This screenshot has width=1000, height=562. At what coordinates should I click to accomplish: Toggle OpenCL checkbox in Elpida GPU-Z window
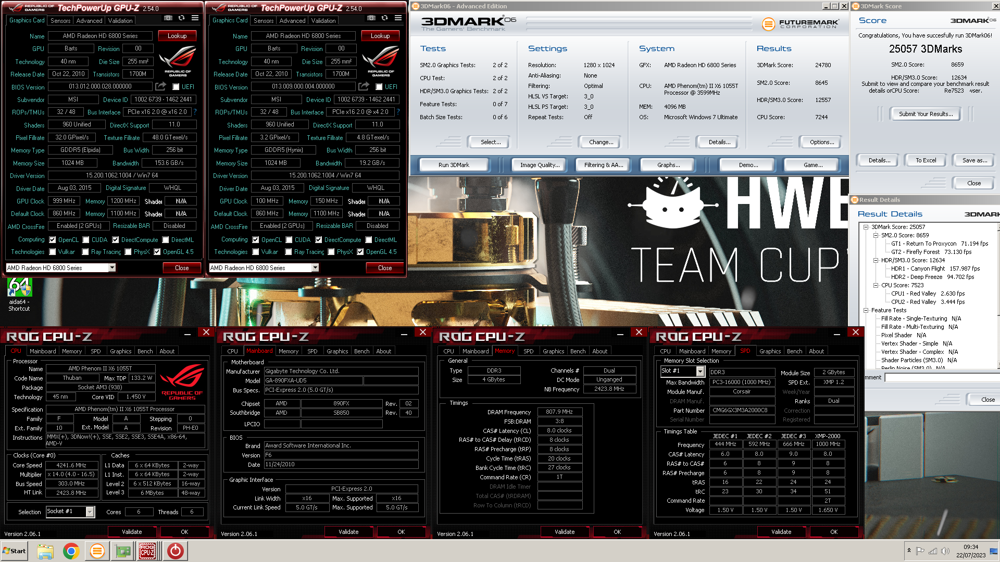coord(53,240)
